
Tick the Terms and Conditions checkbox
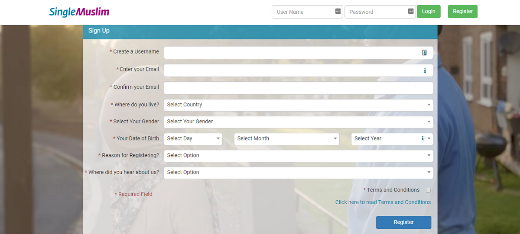pyautogui.click(x=428, y=190)
